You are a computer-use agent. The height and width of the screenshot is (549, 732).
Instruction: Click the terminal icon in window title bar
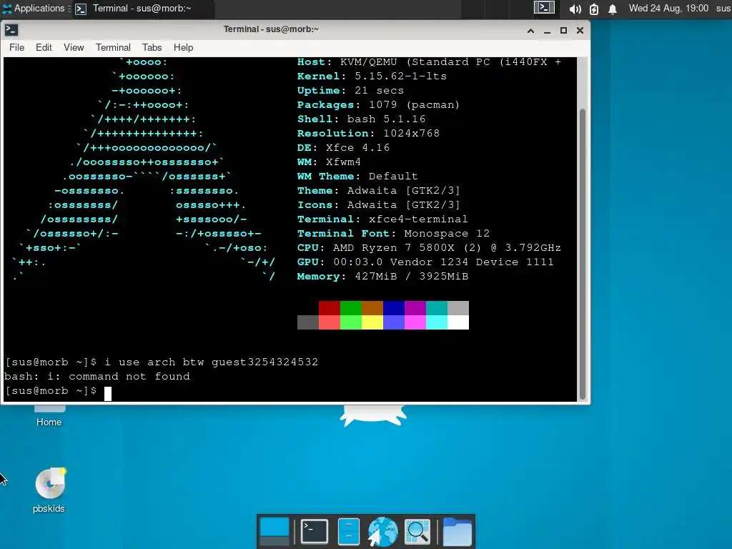pos(11,30)
